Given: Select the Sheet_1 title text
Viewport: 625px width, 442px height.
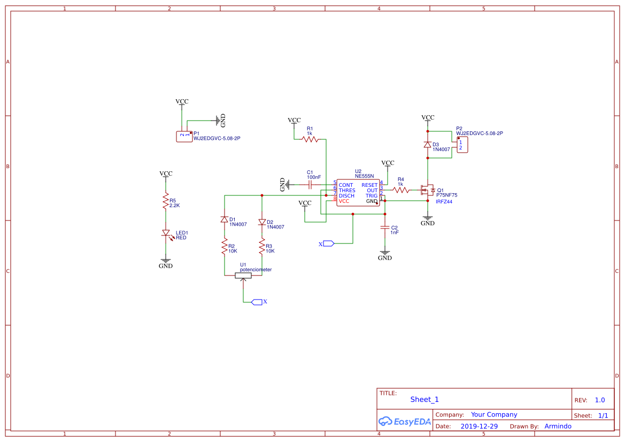Looking at the screenshot, I should [x=424, y=399].
